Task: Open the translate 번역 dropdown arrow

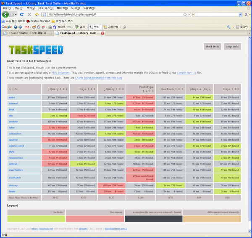Action: [101, 27]
